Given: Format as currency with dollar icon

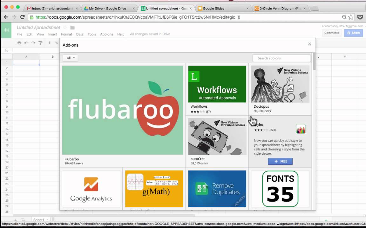Looking at the screenshot, I should pyautogui.click(x=50, y=42).
